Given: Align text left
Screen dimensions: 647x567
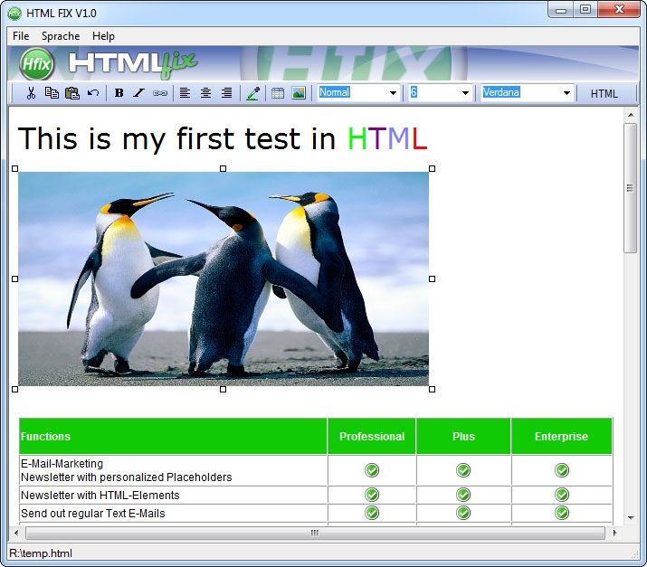Looking at the screenshot, I should pyautogui.click(x=185, y=93).
